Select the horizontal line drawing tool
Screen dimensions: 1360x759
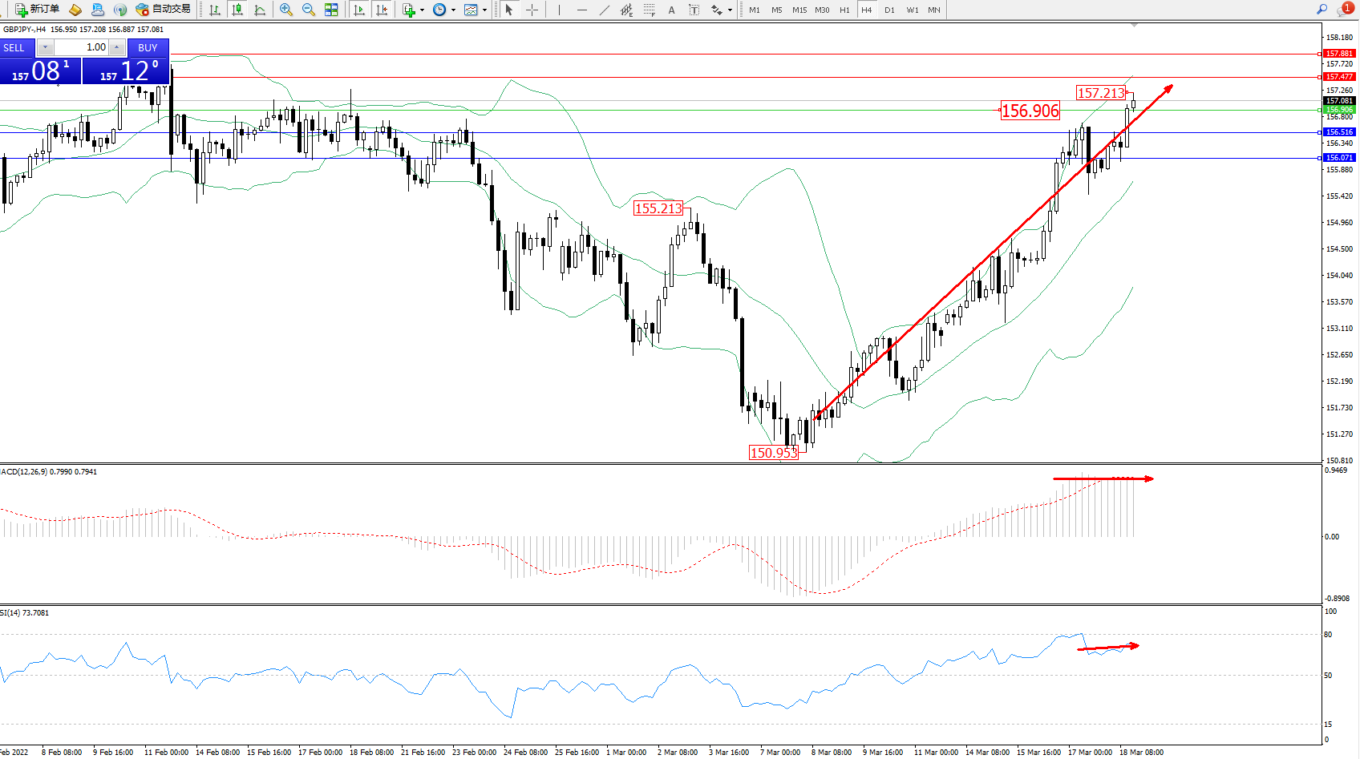(x=582, y=10)
